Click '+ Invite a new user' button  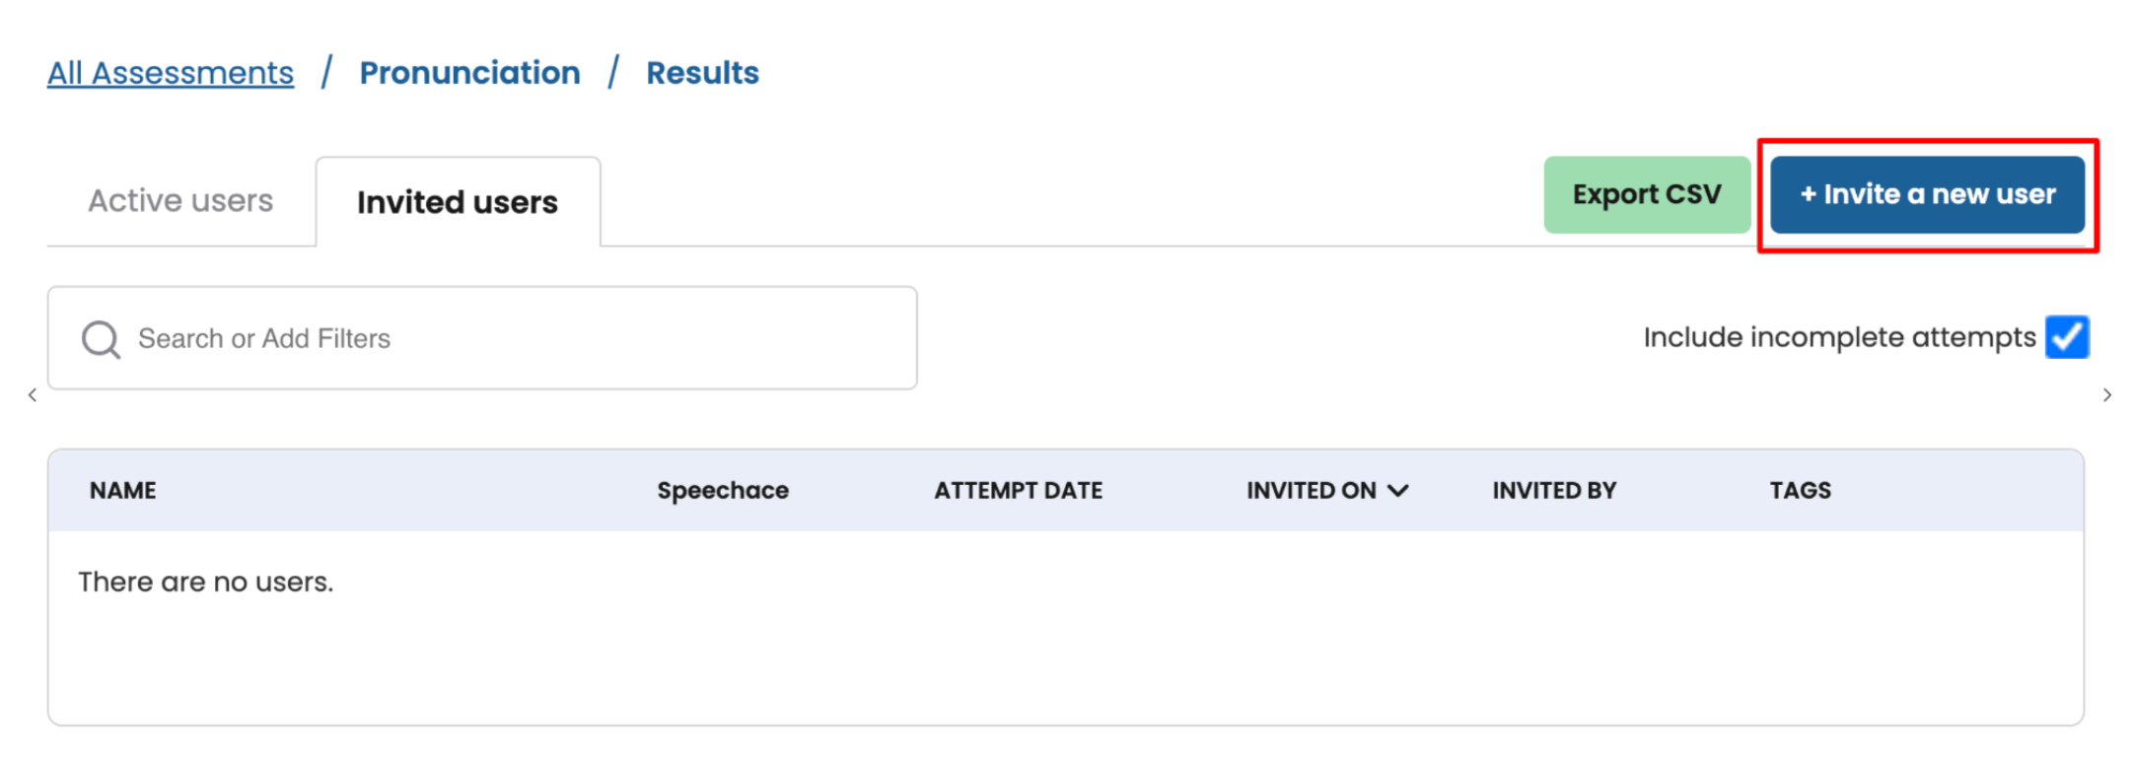(x=1927, y=195)
